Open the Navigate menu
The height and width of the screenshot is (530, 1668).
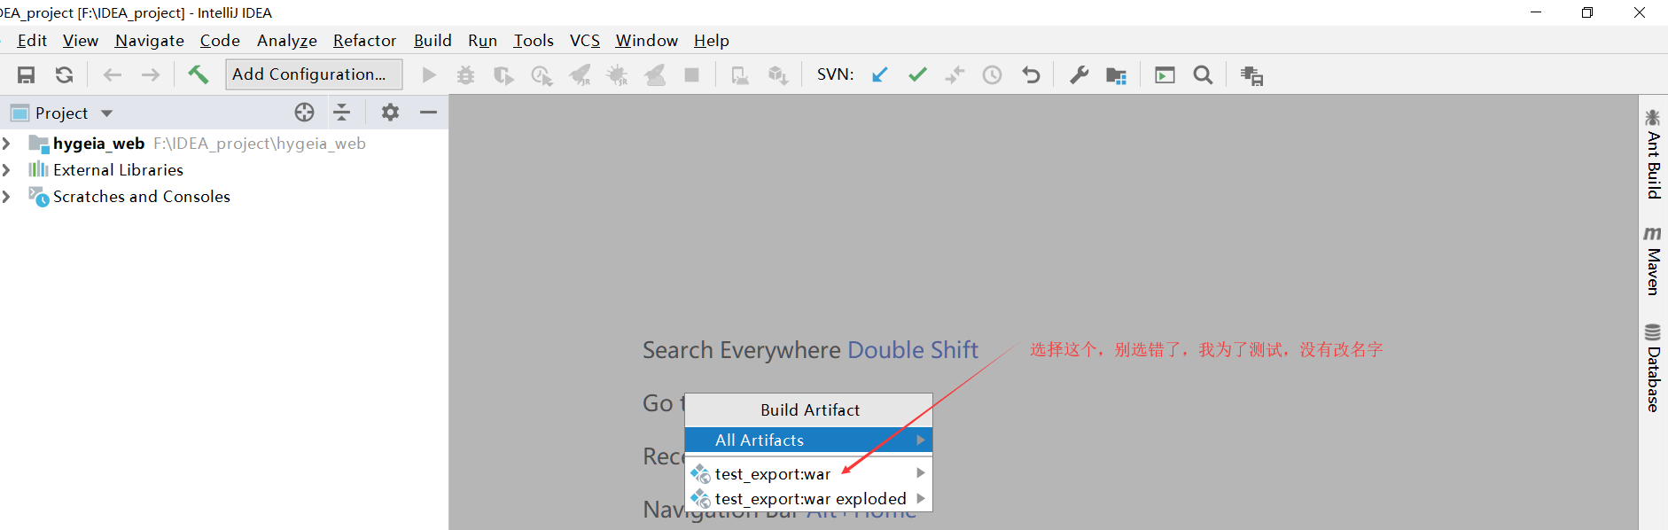150,41
